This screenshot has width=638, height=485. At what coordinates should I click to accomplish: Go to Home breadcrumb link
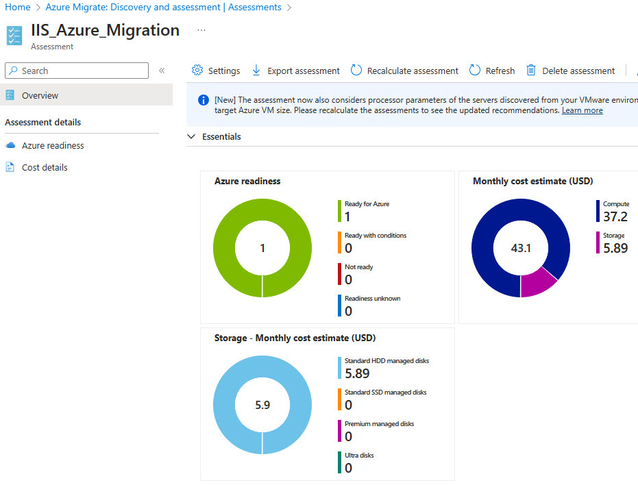click(18, 8)
